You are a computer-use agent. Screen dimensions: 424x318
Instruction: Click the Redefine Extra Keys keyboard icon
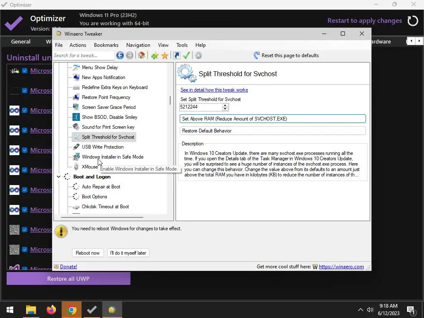tap(76, 87)
